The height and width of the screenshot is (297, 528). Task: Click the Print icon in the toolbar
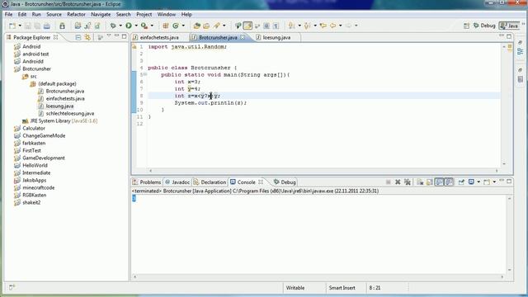tap(47, 26)
